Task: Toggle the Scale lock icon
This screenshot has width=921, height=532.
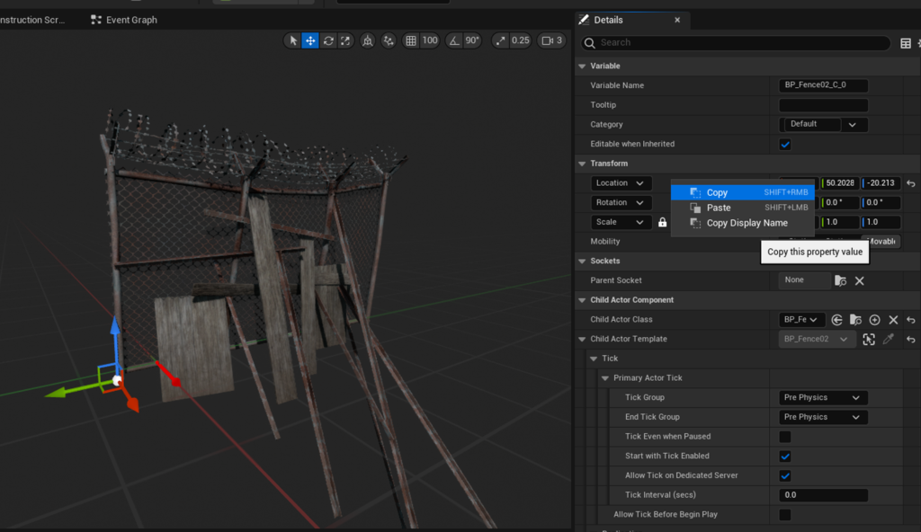Action: (663, 223)
